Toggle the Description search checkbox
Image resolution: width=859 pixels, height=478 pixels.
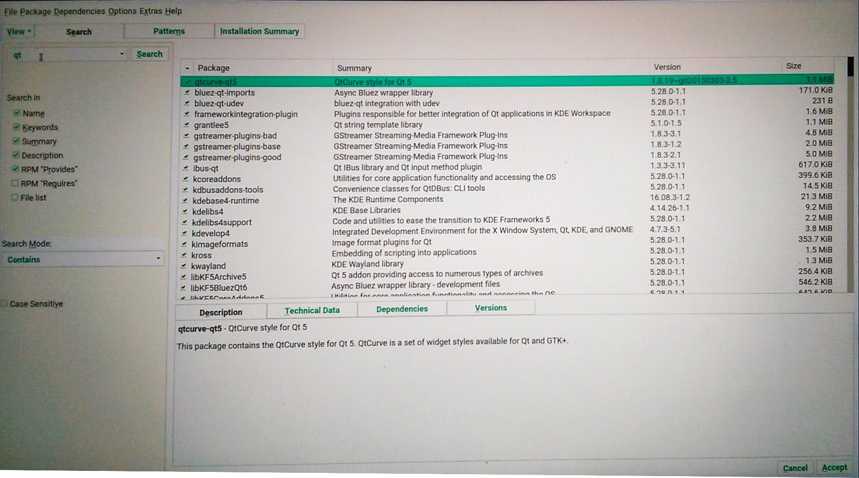16,155
